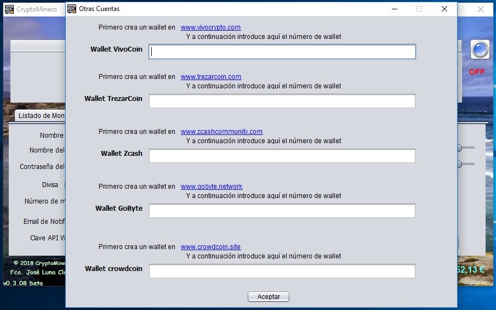Close the Otras Cuentas dialog
The image size is (496, 310).
pyautogui.click(x=444, y=9)
